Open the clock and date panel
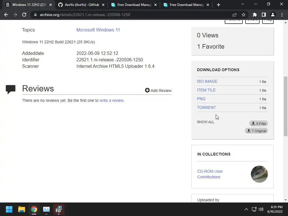288x216 pixels. coord(275,209)
